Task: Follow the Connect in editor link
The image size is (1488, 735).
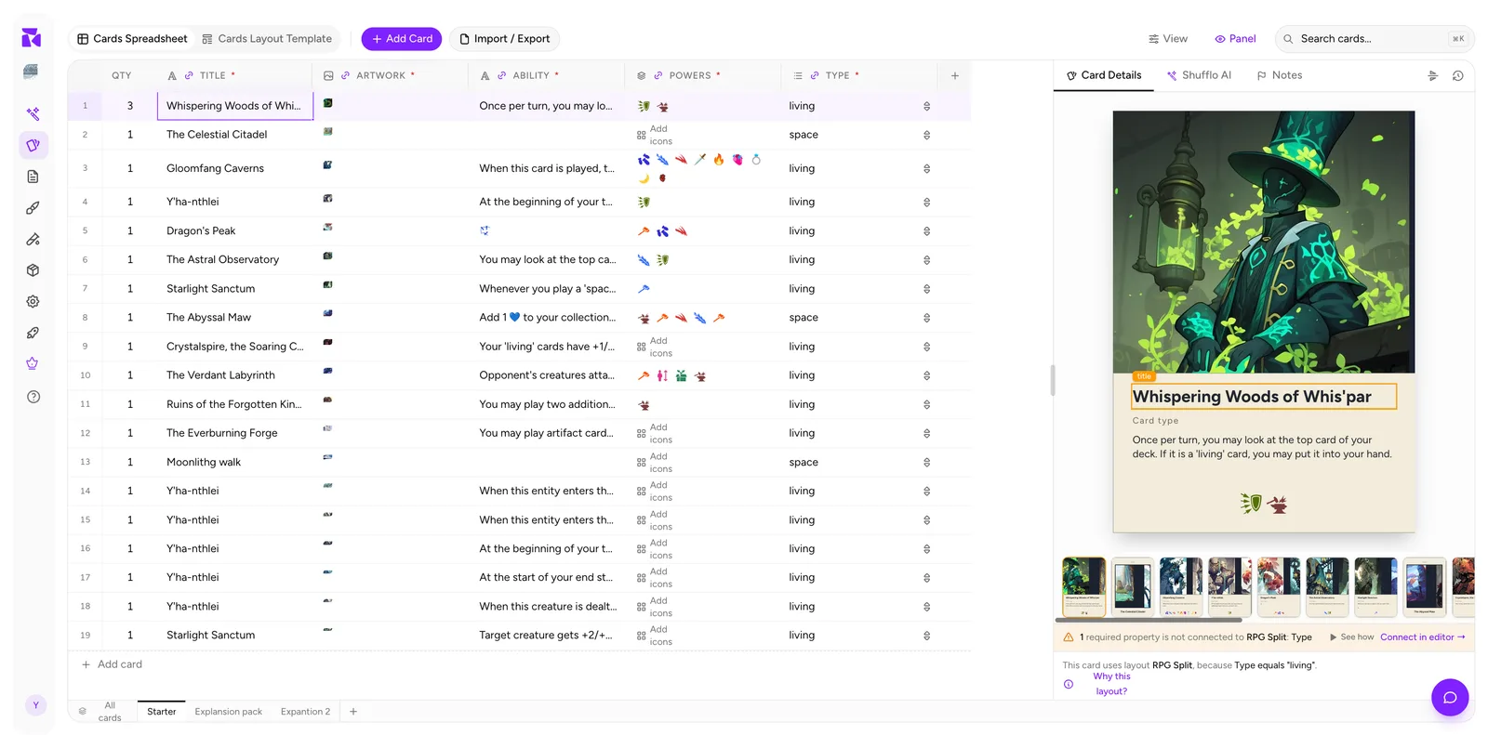Action: pos(1423,637)
